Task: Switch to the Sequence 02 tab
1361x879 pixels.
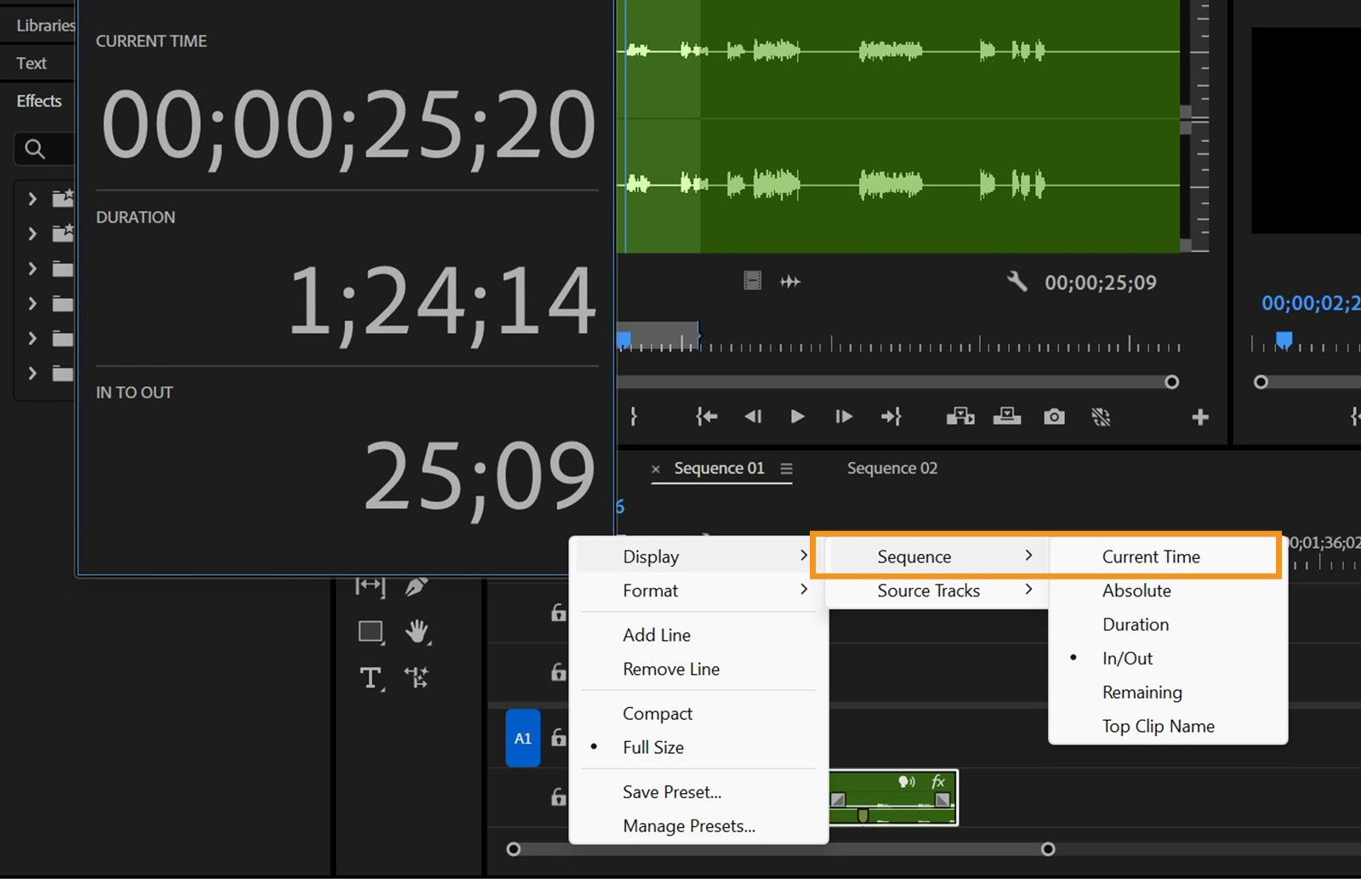Action: (x=891, y=467)
